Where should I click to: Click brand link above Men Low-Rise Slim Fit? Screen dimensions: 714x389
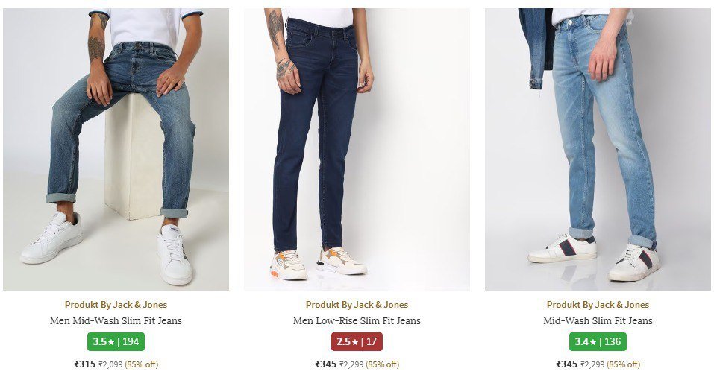[x=357, y=305]
